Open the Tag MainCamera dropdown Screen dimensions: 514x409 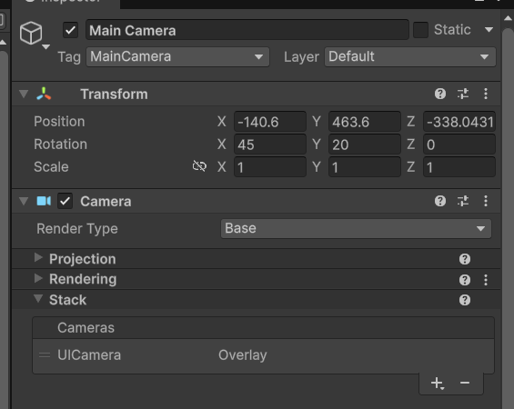pos(177,57)
